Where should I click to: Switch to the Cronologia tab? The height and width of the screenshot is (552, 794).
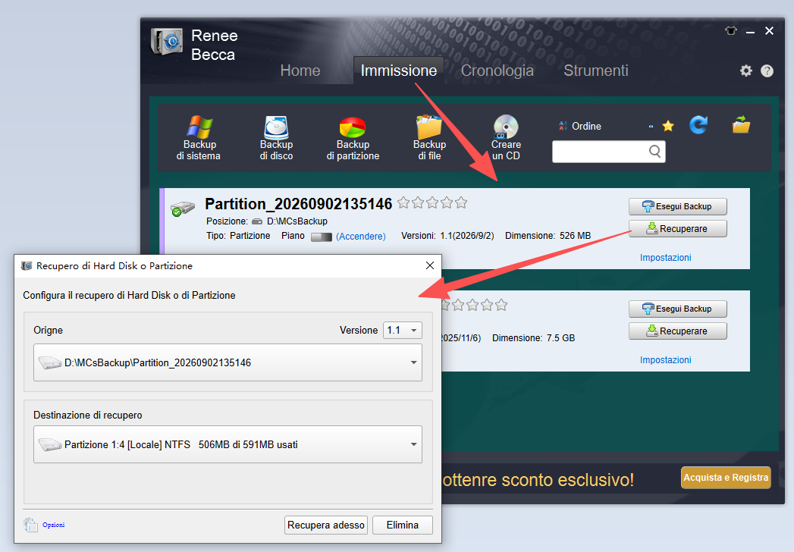(x=497, y=71)
